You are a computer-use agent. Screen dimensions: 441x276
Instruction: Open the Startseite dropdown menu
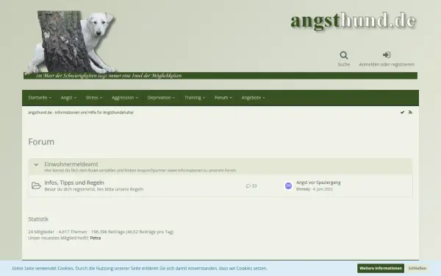point(40,98)
